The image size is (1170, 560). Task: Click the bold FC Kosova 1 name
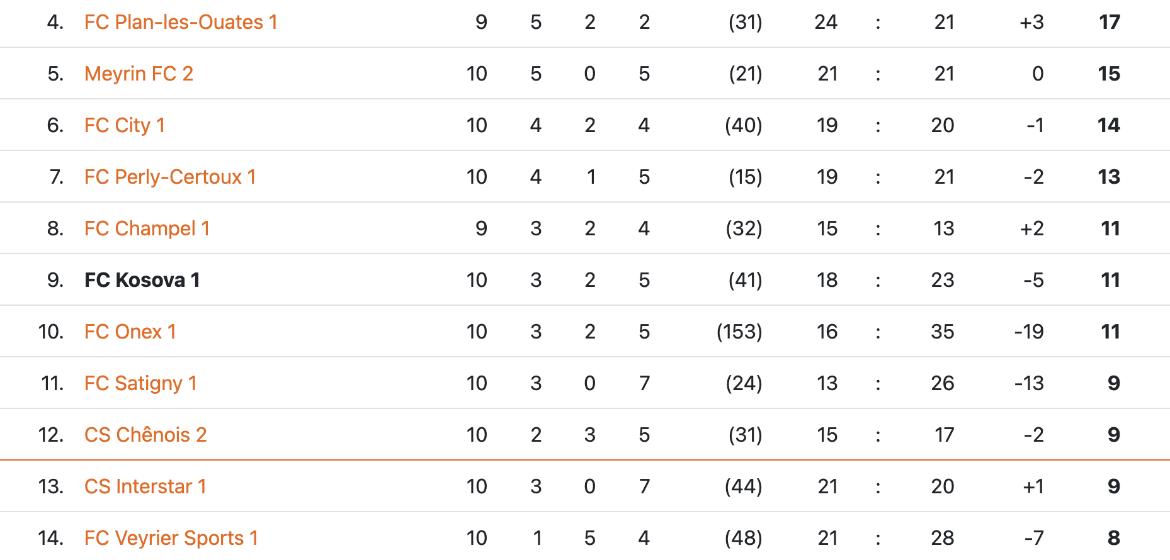tap(142, 281)
